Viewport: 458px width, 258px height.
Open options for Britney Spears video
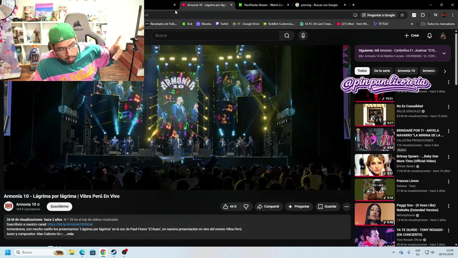(448, 157)
